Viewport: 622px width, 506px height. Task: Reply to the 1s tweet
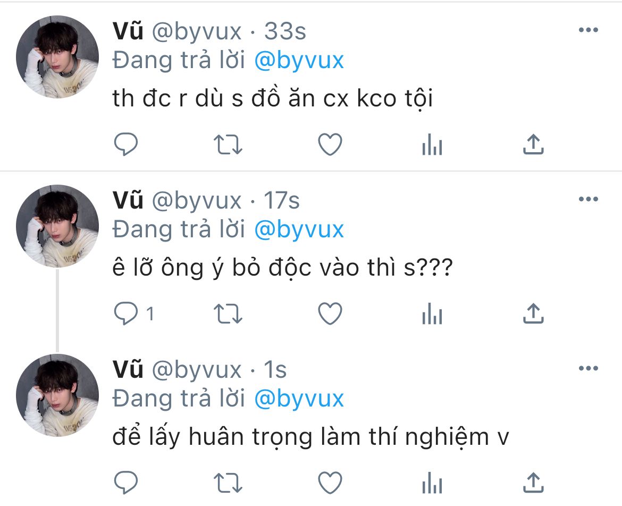pyautogui.click(x=126, y=483)
